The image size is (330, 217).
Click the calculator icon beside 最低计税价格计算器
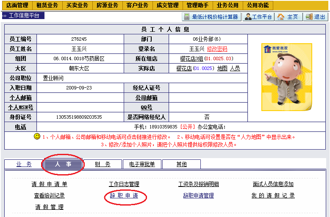(x=187, y=17)
